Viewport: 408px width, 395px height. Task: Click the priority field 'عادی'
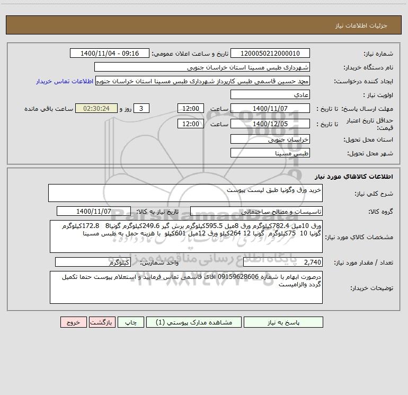270,94
